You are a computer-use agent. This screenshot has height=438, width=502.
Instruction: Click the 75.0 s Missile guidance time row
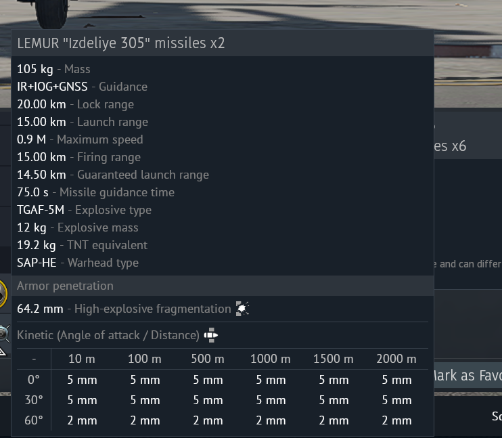point(95,192)
